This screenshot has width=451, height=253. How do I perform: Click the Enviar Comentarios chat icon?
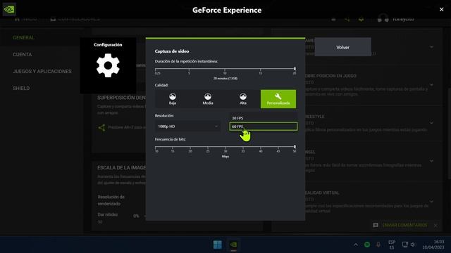pos(376,225)
